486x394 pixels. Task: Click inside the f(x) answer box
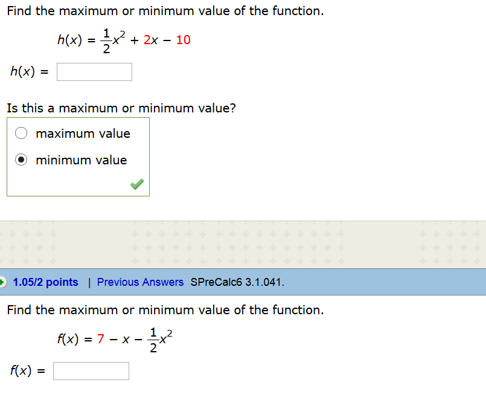91,370
